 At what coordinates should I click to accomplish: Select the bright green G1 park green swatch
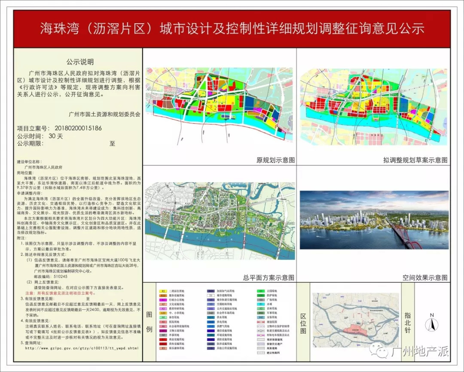(x=261, y=291)
